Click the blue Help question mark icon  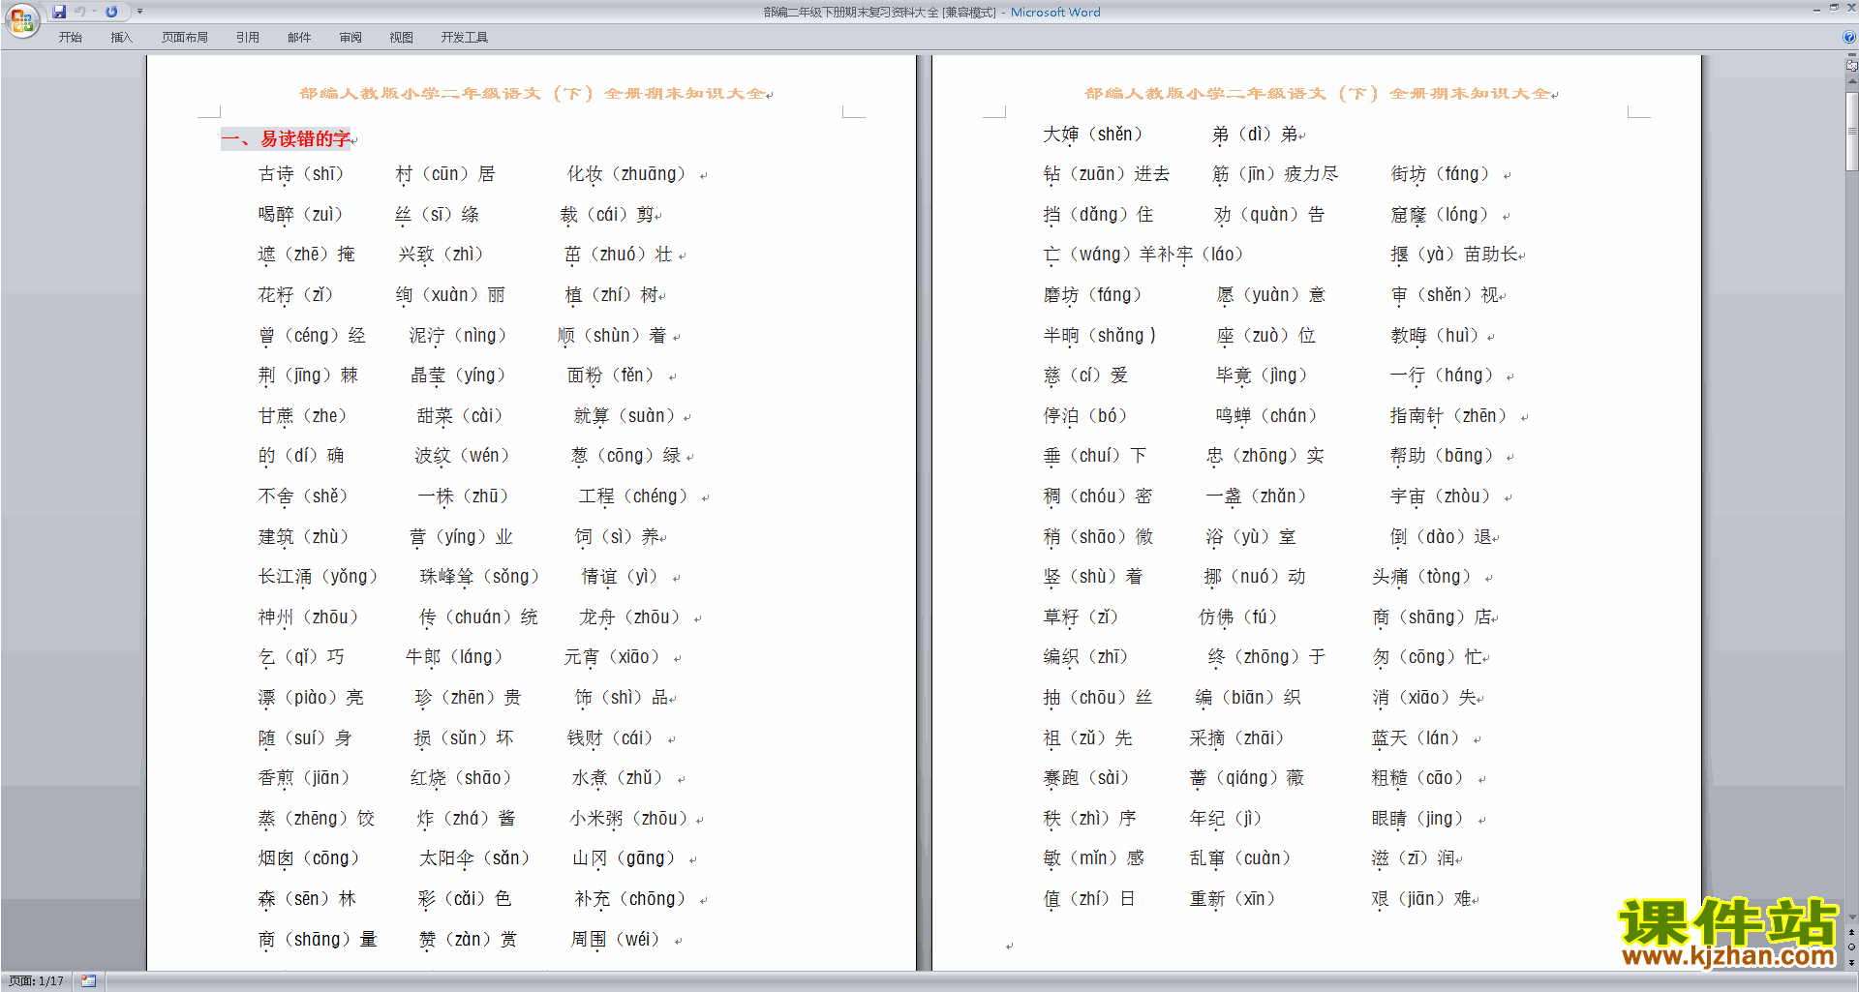pos(1849,38)
